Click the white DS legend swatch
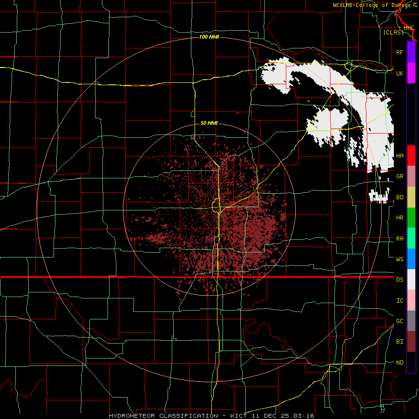 411,279
